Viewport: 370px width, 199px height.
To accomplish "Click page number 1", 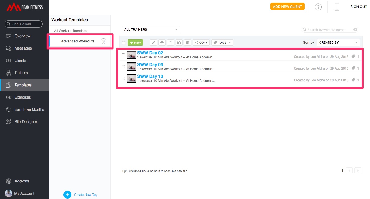I will [342, 171].
